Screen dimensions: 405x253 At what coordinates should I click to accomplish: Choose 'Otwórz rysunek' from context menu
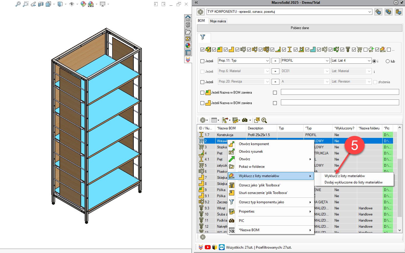click(x=270, y=152)
